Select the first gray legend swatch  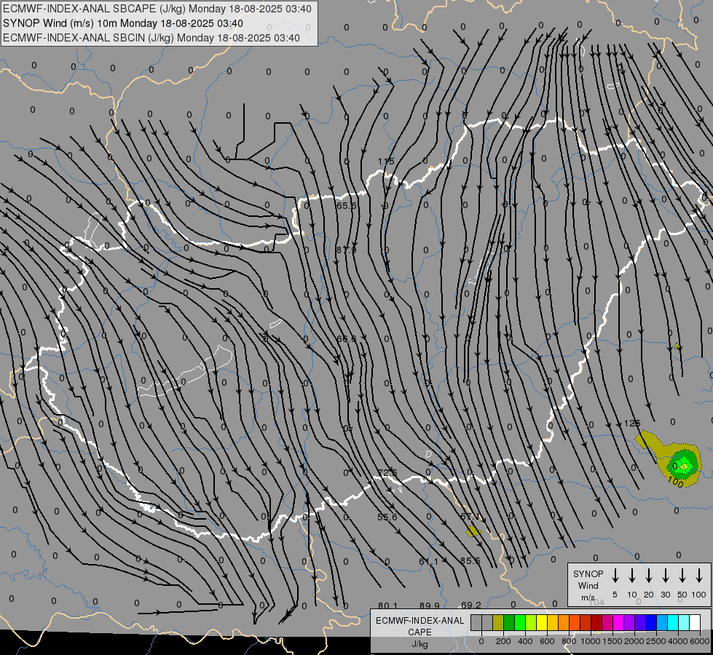[x=476, y=622]
